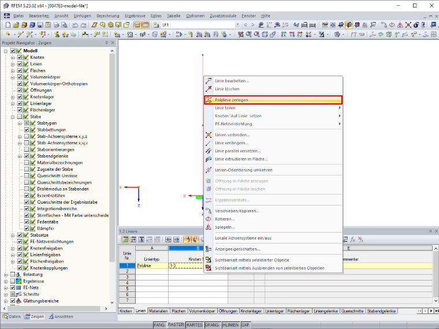Collapse the Modell tree node
Screen dimensions: 439x329
pos(6,51)
